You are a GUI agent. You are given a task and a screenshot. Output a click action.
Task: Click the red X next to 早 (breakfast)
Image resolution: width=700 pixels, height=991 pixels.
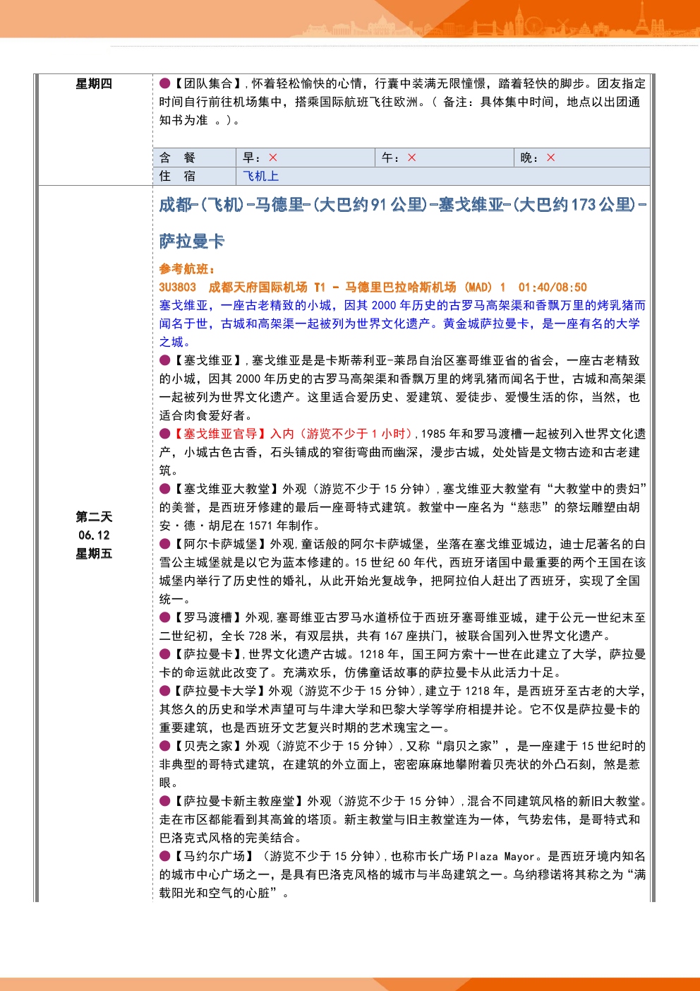pos(273,158)
